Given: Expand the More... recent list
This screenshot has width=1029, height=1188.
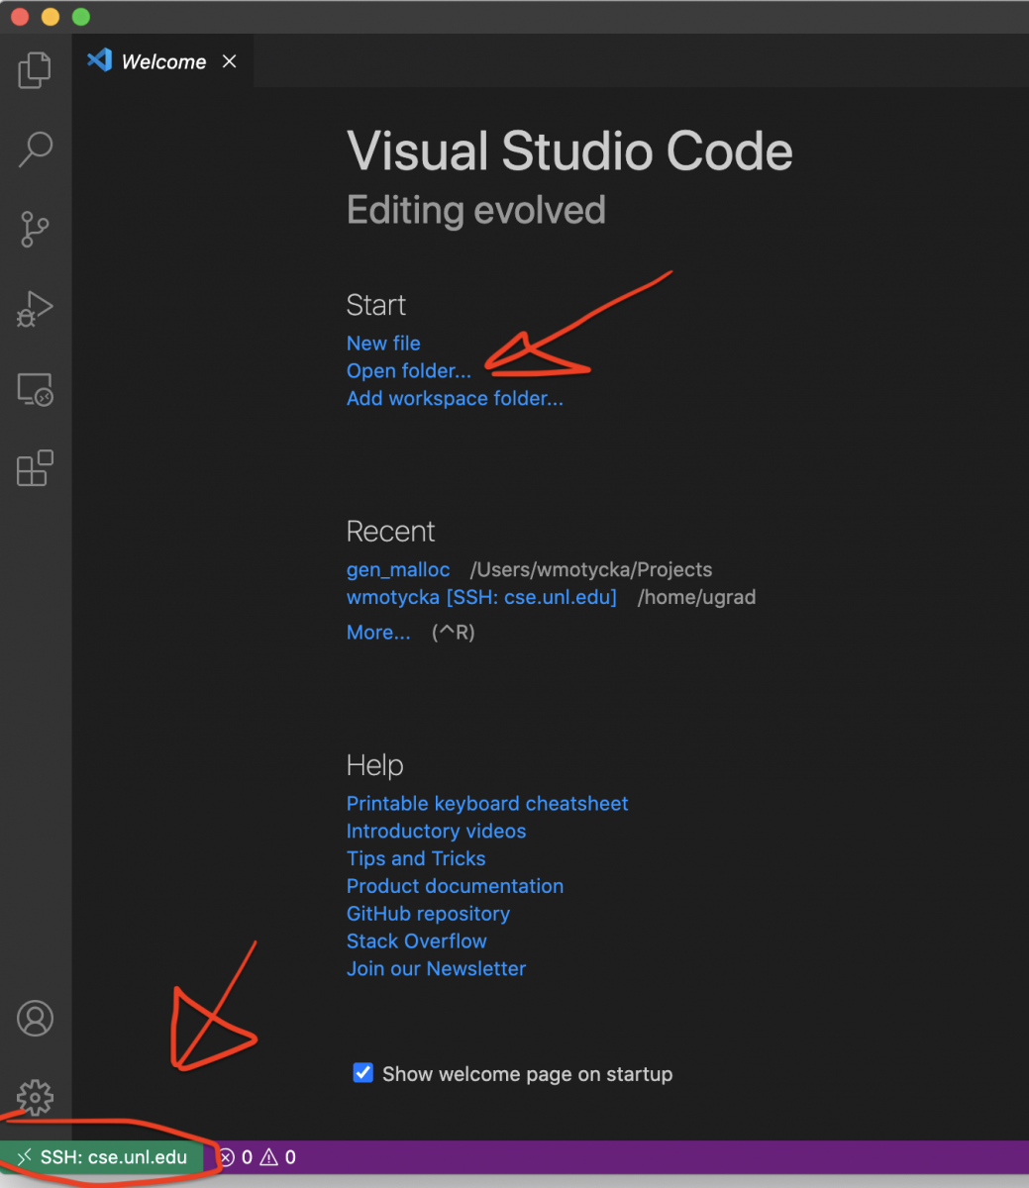Looking at the screenshot, I should [x=378, y=633].
